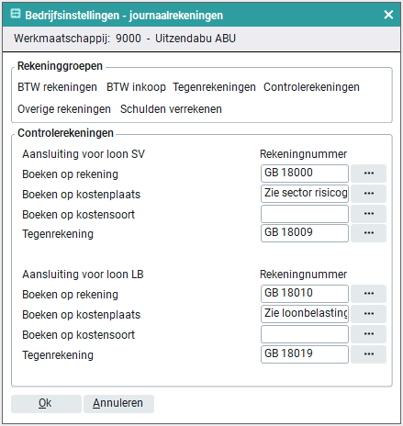Focus the empty SV kostensoort field
This screenshot has height=426, width=403.
tap(305, 214)
